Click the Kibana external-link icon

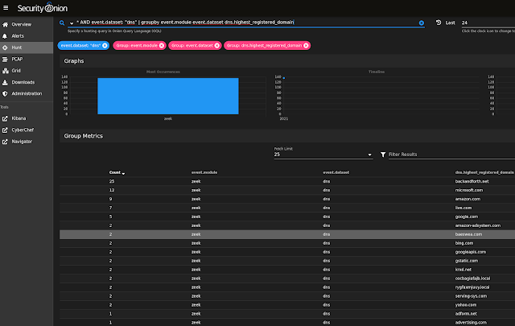click(x=5, y=118)
